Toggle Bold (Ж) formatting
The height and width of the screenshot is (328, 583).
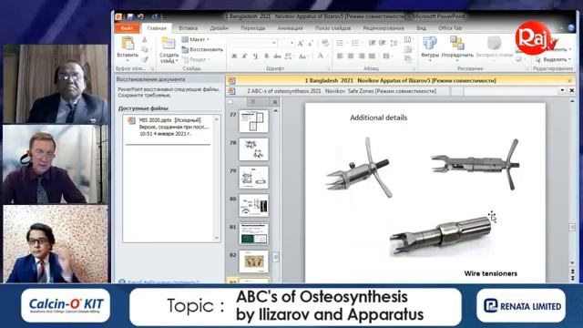[234, 56]
